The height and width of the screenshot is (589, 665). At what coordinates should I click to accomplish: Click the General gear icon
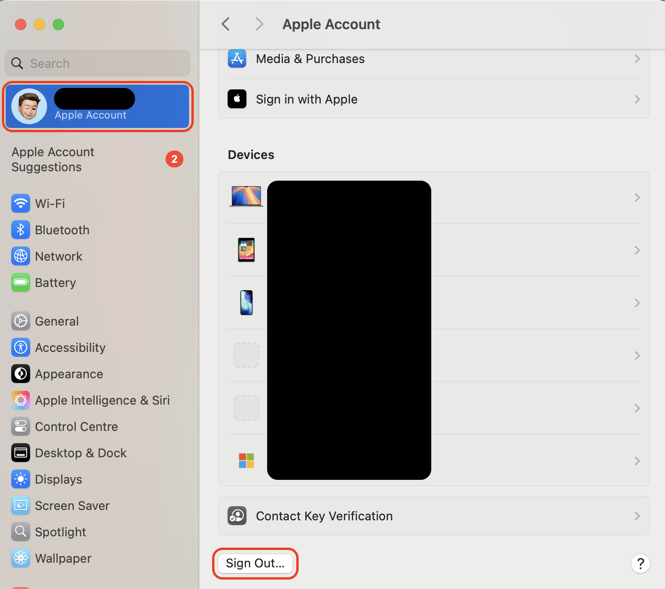point(21,321)
